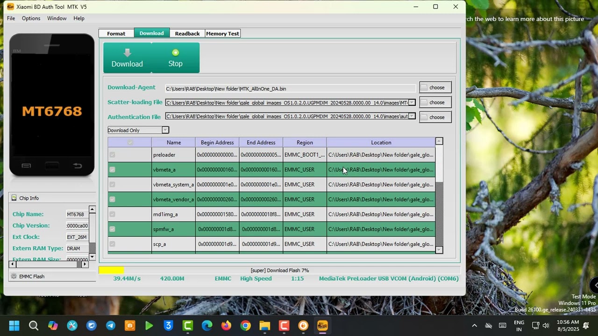Choose a Download-Agent file
Viewport: 598px width, 336px height.
click(435, 87)
